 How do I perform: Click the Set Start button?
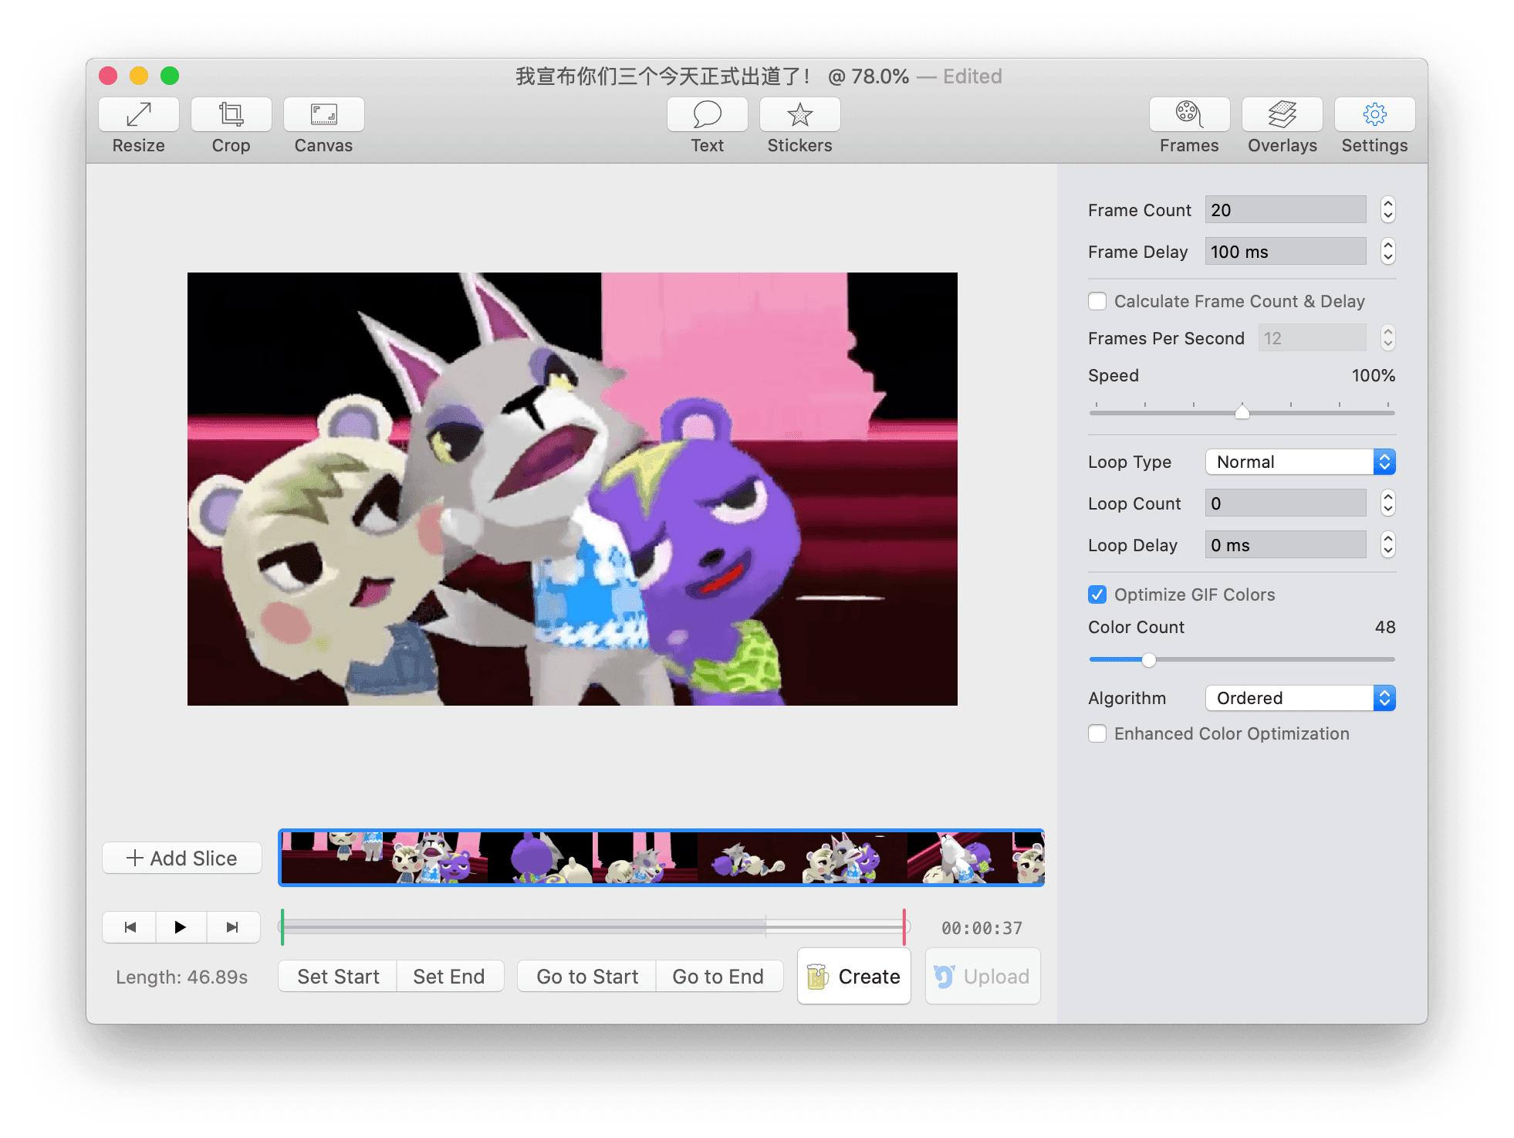(x=337, y=976)
